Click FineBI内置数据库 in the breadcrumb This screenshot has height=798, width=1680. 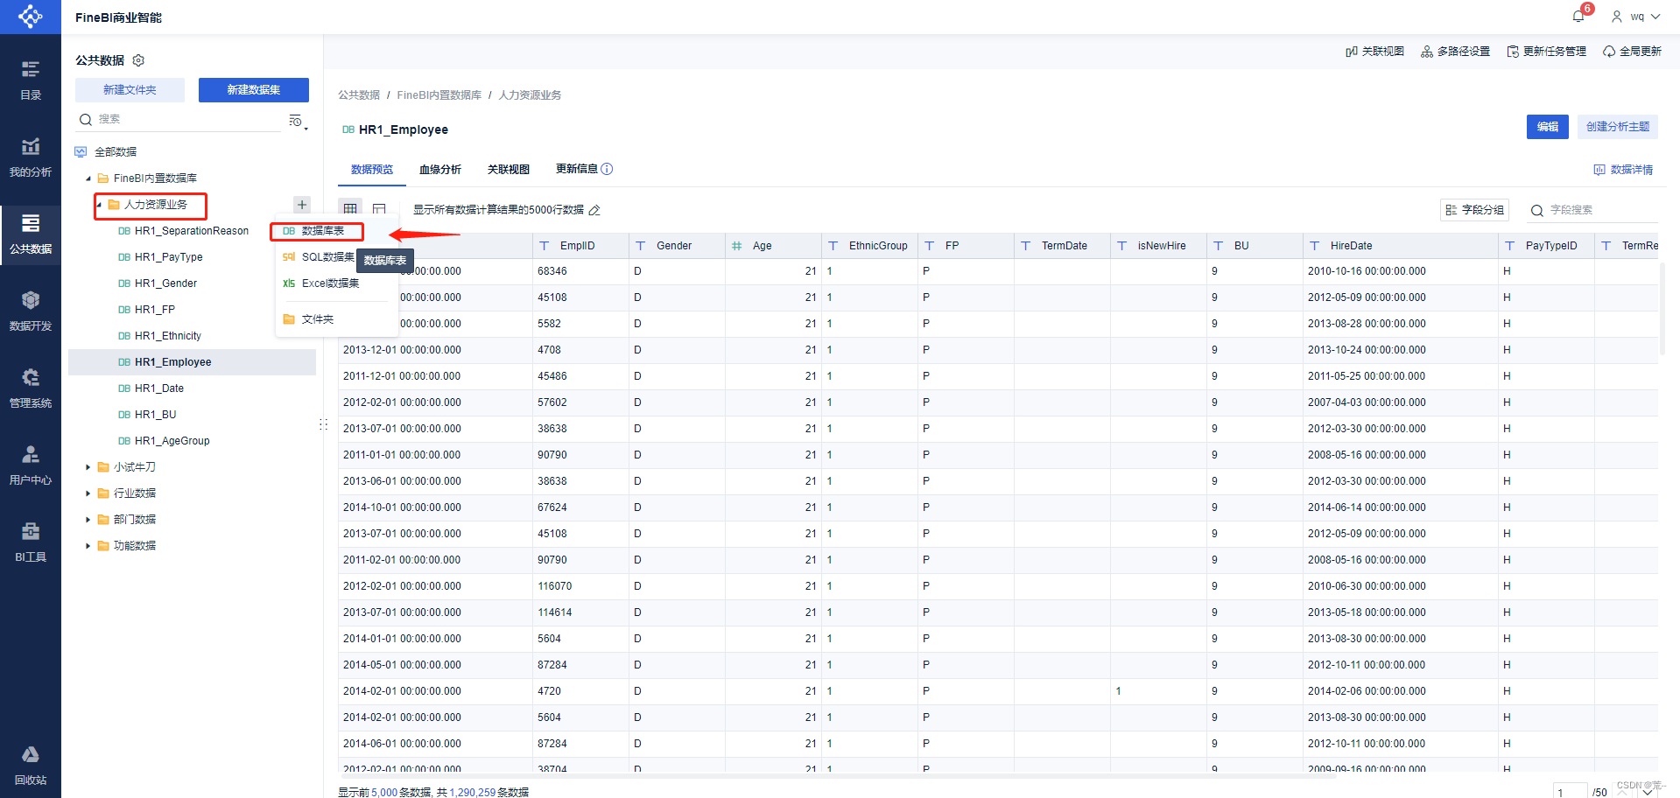[439, 95]
